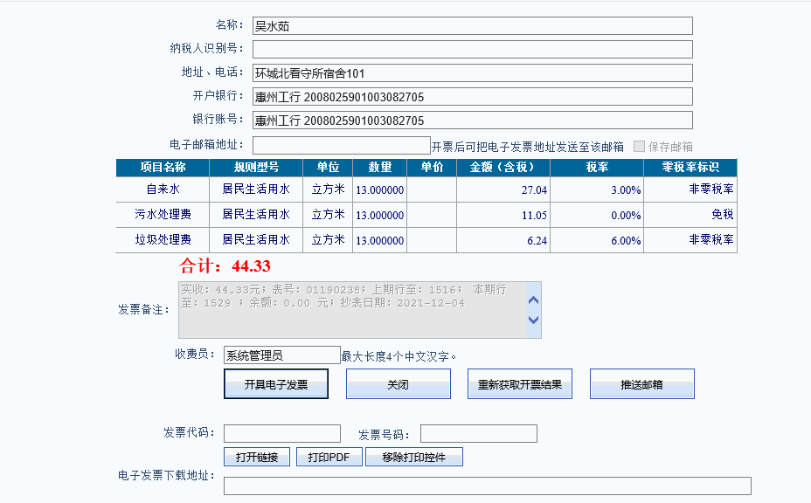Click the 名称 field containing 吴水茹

tap(472, 26)
